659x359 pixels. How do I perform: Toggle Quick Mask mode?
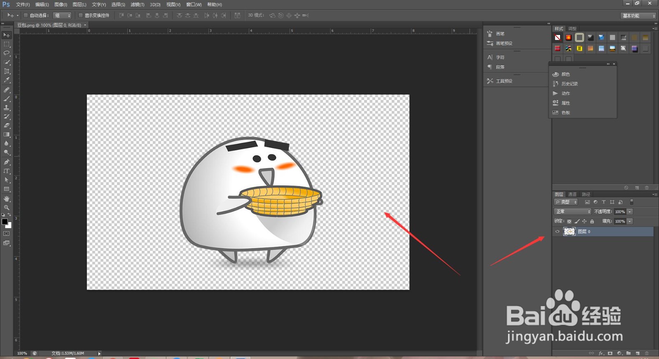coord(7,234)
